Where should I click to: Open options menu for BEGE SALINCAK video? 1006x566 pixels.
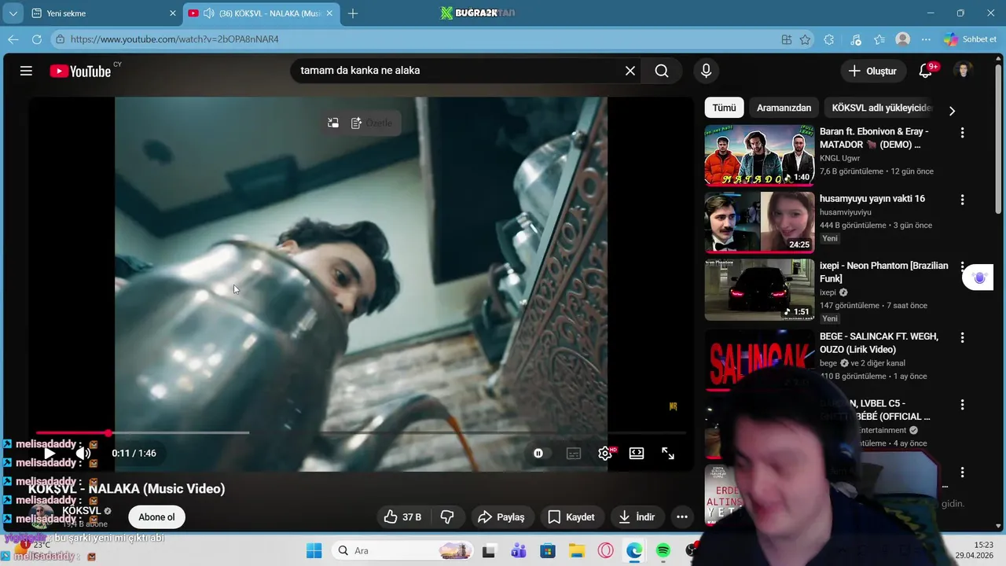tap(962, 337)
